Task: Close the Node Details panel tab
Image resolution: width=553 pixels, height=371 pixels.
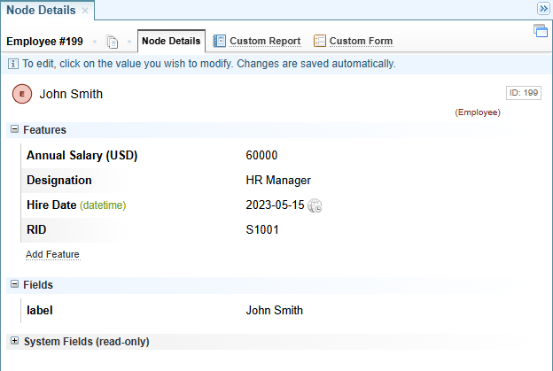Action: (x=85, y=11)
